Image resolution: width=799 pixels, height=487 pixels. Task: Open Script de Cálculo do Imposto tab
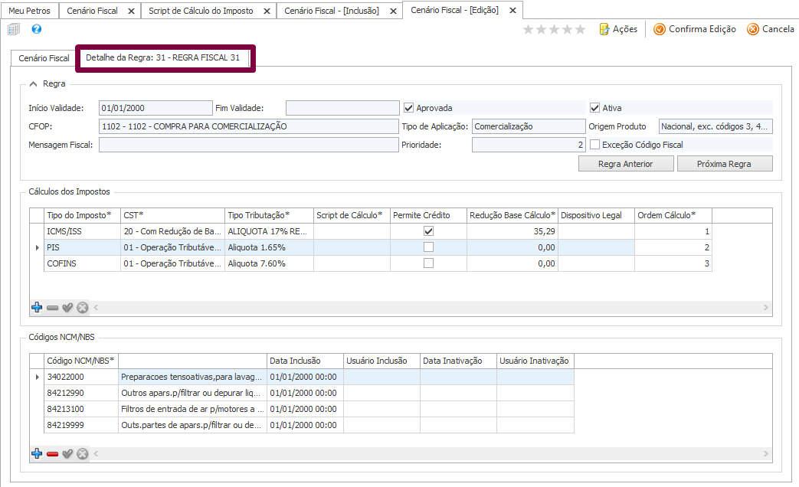[201, 11]
